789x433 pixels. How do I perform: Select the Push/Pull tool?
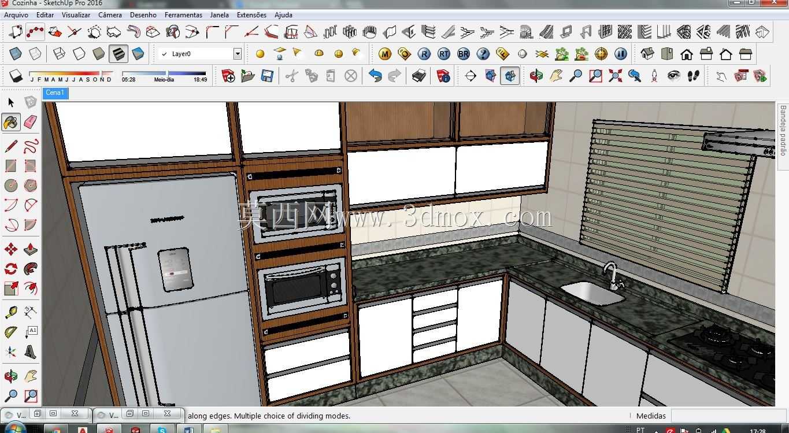pos(31,249)
